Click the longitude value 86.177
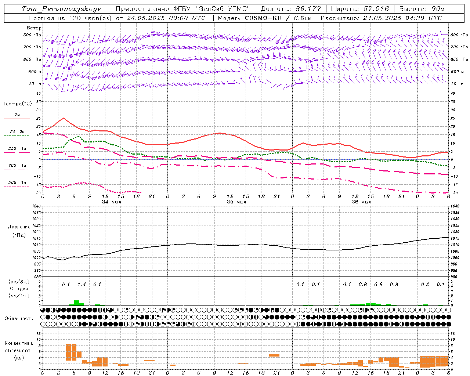This screenshot has height=376, width=470. click(x=308, y=9)
